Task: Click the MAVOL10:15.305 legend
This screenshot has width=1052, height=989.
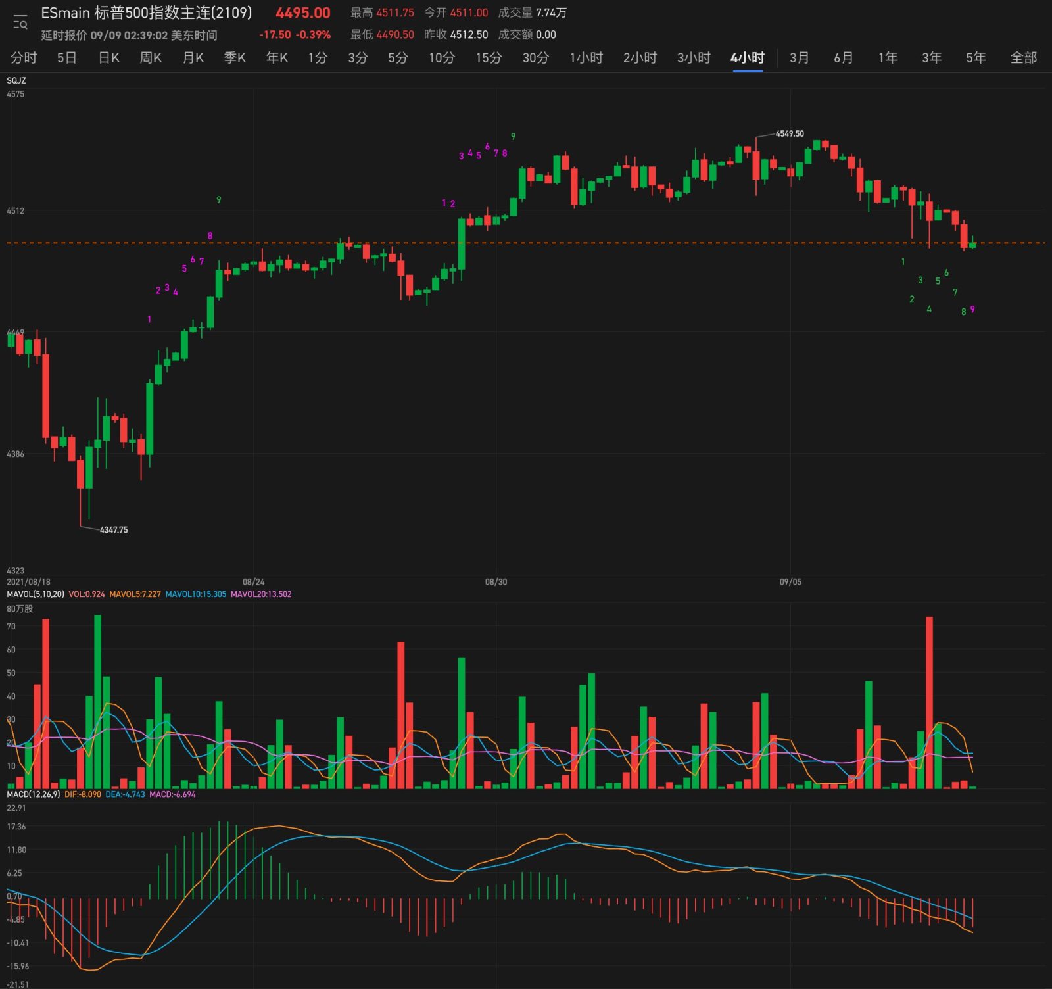Action: pos(195,594)
